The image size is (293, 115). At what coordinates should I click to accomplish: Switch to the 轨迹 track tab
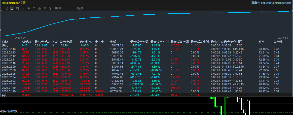pyautogui.click(x=80, y=8)
